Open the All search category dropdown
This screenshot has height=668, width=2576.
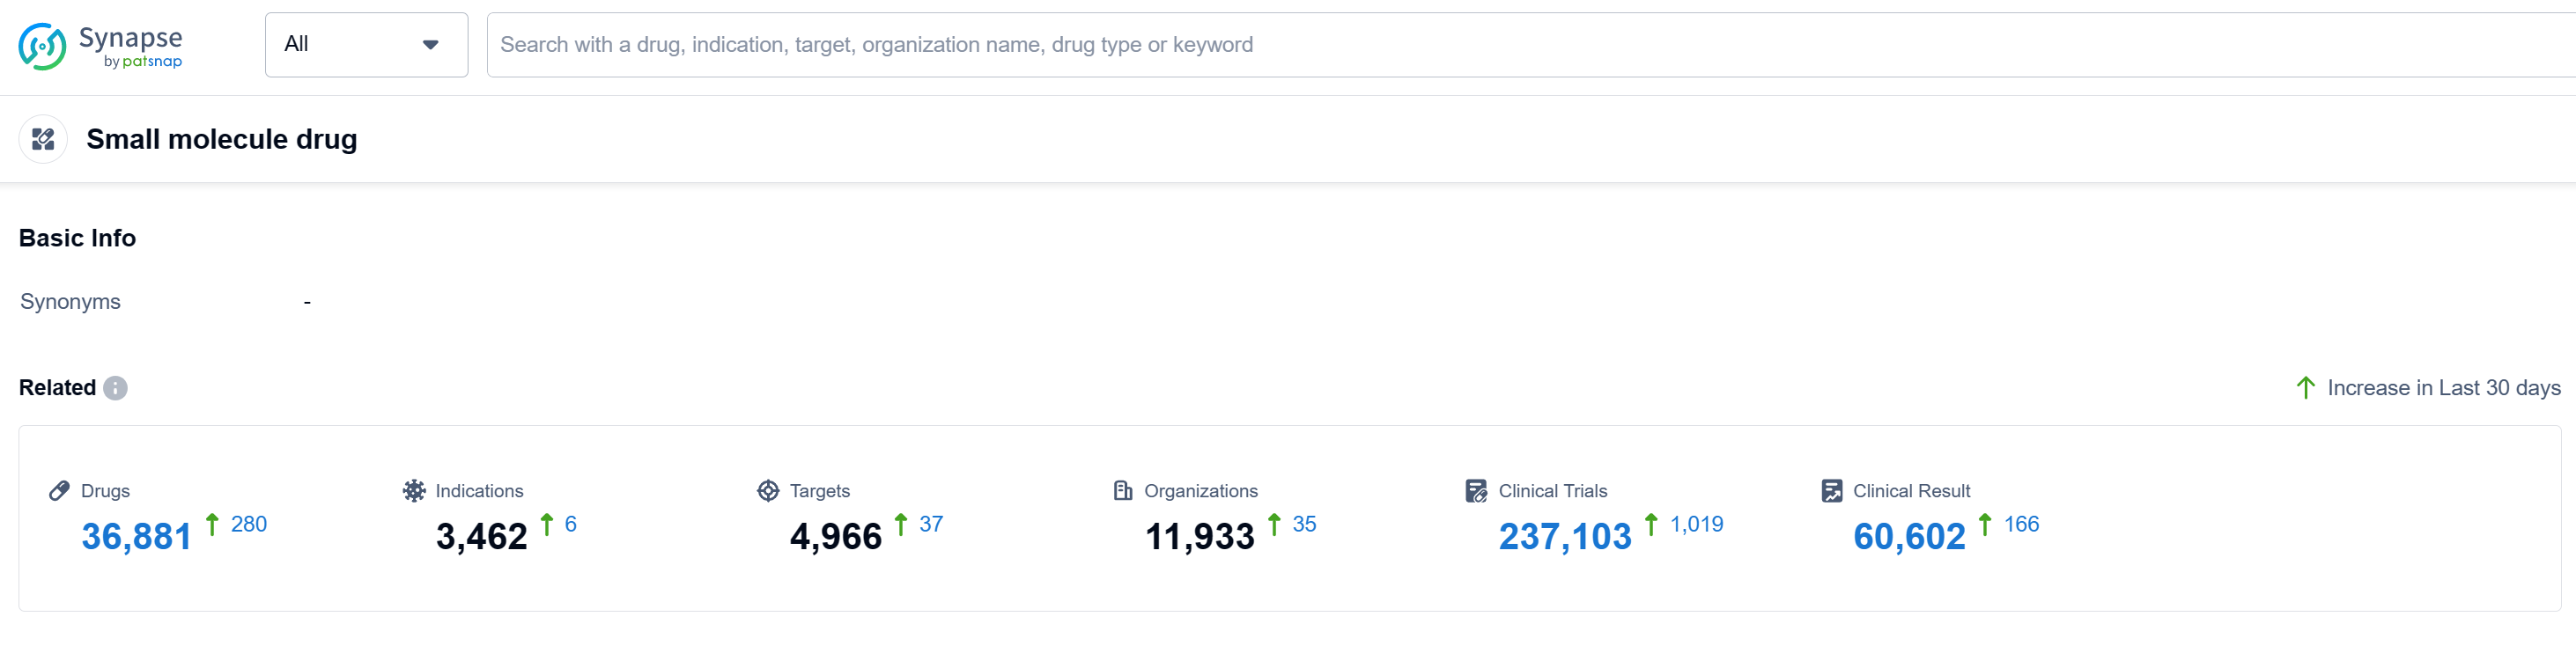click(365, 45)
